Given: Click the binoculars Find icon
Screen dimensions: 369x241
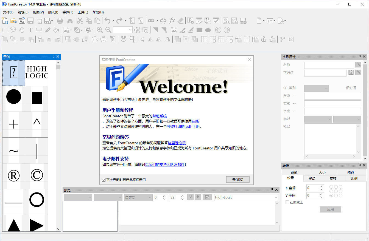Looking at the screenshot, I should pos(70,21).
